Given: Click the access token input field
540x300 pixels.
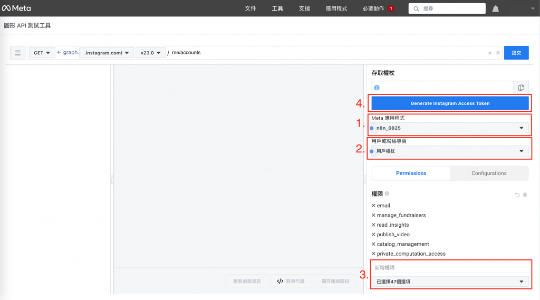Looking at the screenshot, I should [x=442, y=88].
